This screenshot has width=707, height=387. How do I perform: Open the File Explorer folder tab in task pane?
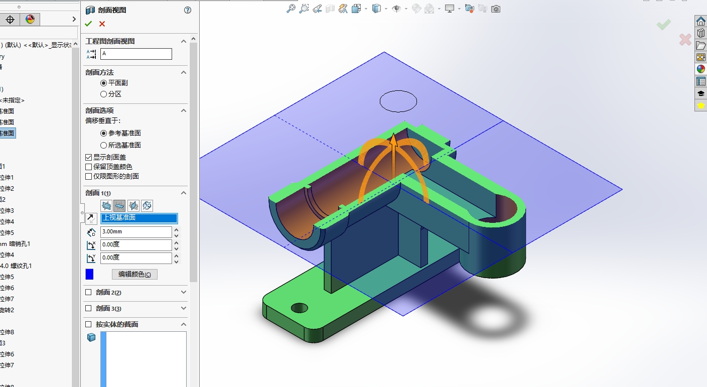[701, 45]
